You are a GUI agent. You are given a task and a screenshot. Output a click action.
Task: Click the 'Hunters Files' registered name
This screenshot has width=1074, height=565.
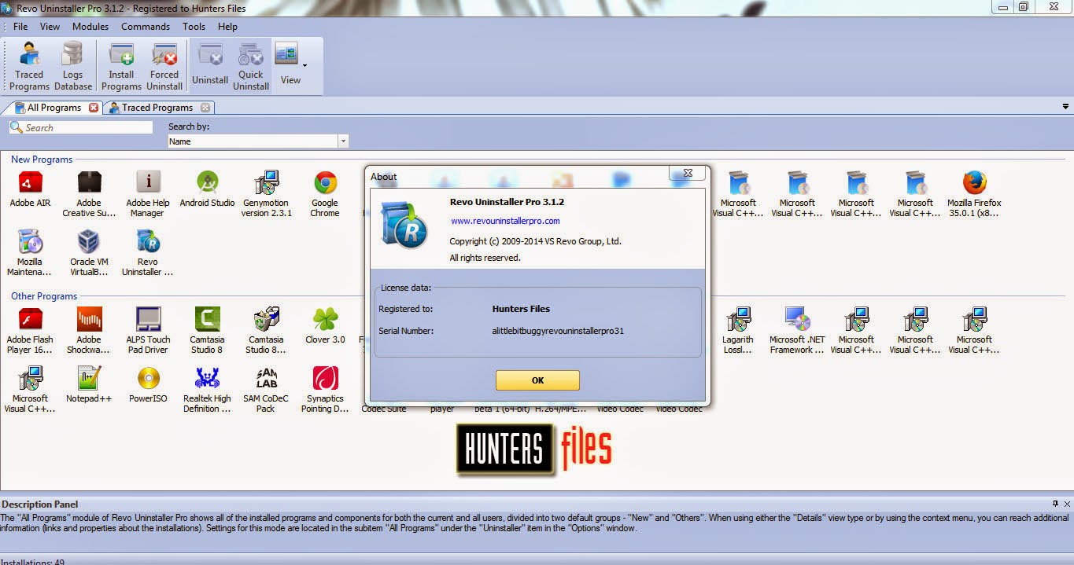(521, 309)
